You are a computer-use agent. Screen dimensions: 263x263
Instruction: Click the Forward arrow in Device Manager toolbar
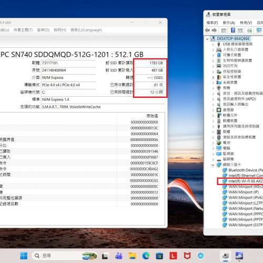(x=214, y=30)
